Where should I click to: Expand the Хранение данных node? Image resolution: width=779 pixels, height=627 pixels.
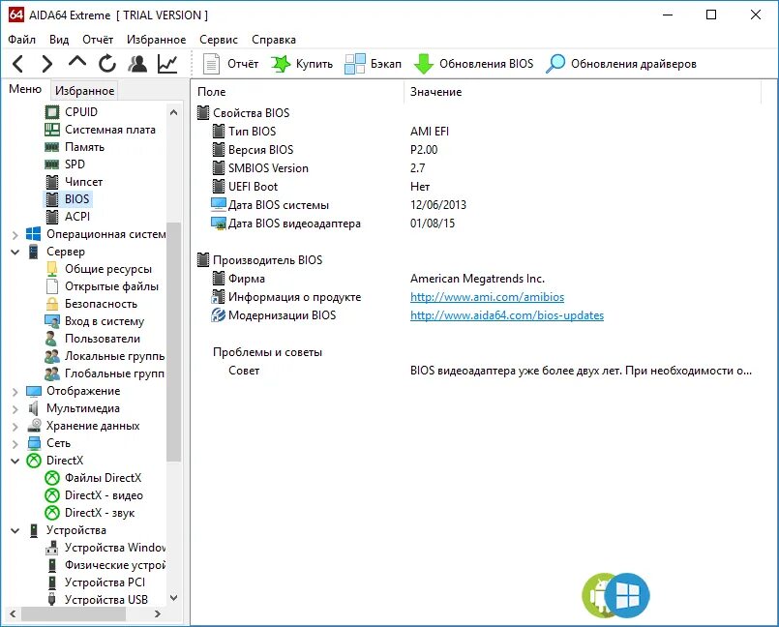click(15, 427)
